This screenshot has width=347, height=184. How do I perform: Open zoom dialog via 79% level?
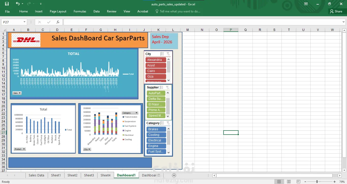[341, 182]
